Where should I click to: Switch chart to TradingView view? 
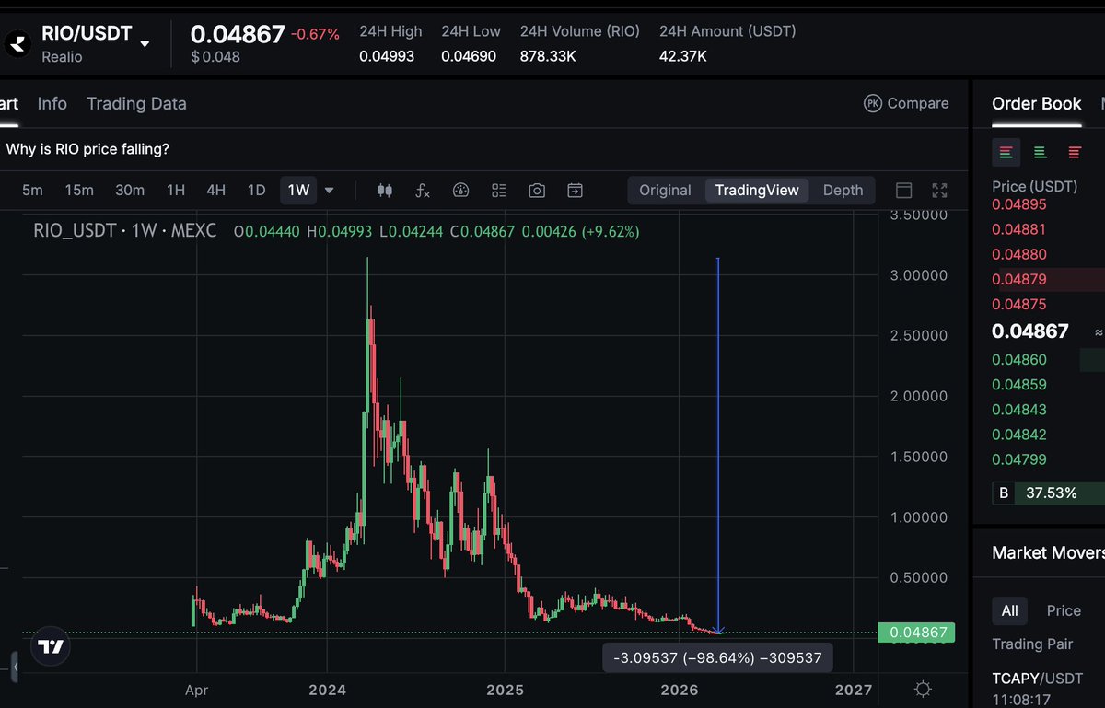tap(757, 191)
